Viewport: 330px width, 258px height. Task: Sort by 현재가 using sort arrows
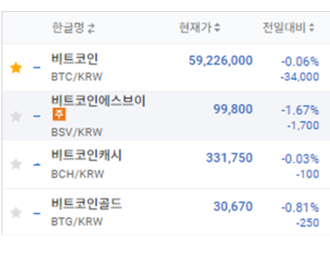pos(217,28)
